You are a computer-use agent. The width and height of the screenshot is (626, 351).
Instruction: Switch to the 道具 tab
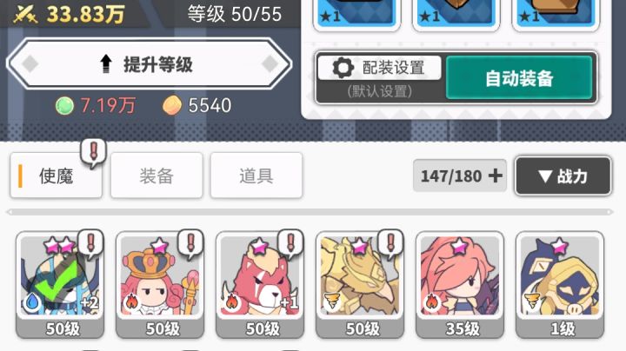(256, 175)
